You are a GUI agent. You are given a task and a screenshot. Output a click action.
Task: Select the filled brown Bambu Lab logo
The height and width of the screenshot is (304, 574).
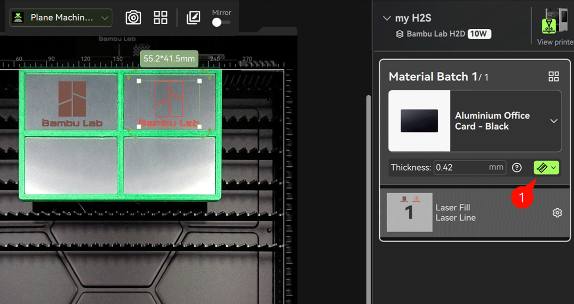[x=72, y=104]
